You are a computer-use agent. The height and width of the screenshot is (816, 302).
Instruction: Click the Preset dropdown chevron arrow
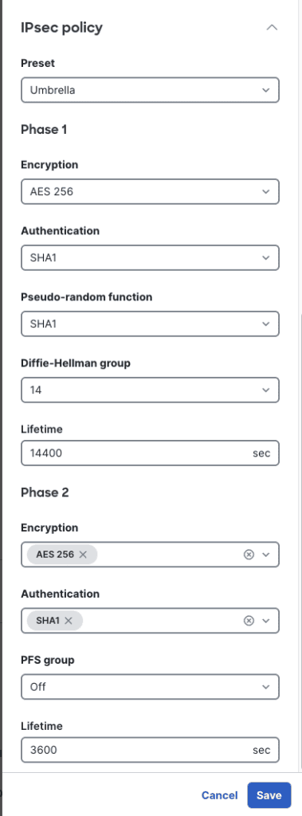[266, 90]
